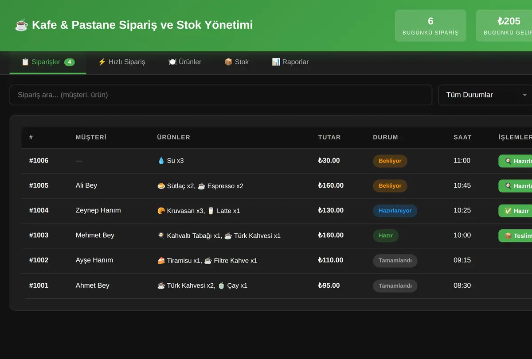The height and width of the screenshot is (359, 532).
Task: Click the pudding icon beside Sütlaç x2
Action: 161,186
